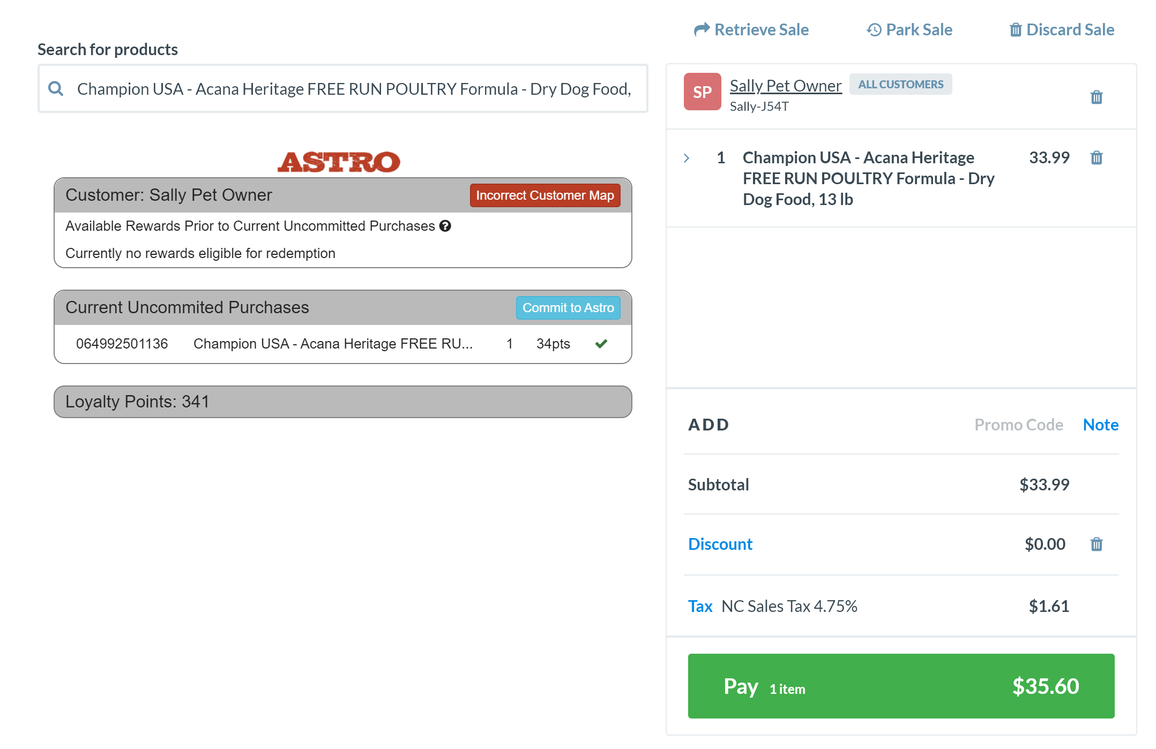This screenshot has width=1156, height=749.
Task: Add a Note to the sale
Action: coord(1100,425)
